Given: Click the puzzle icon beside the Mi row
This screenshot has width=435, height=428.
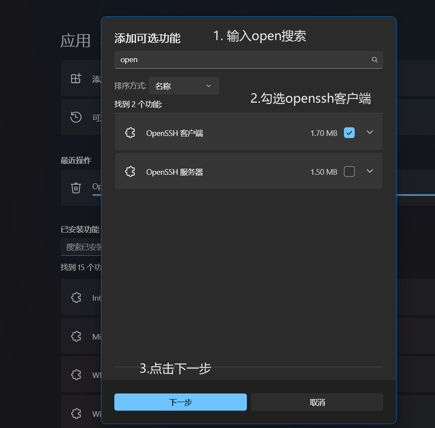Looking at the screenshot, I should coord(76,337).
